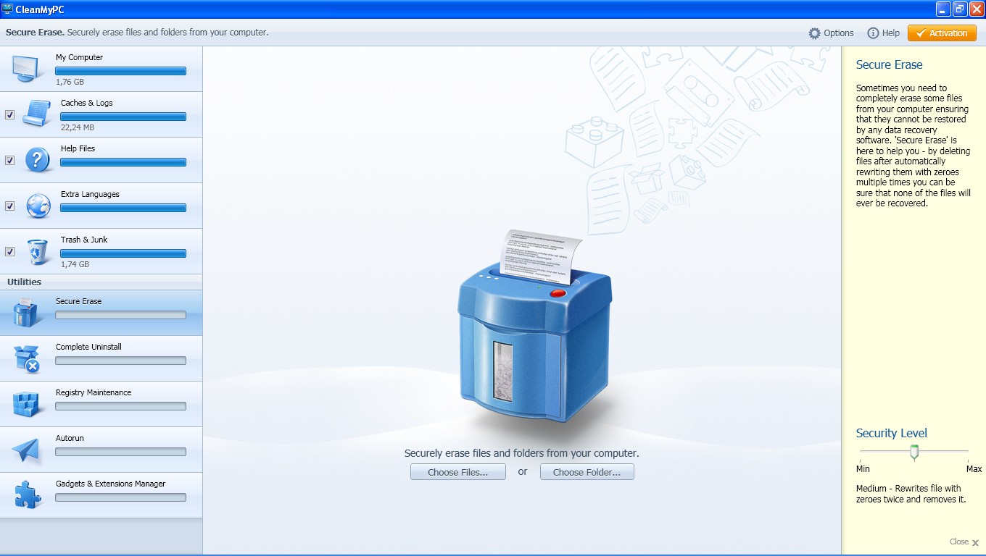The image size is (986, 556).
Task: Open the Registry Maintenance utility
Action: point(101,404)
